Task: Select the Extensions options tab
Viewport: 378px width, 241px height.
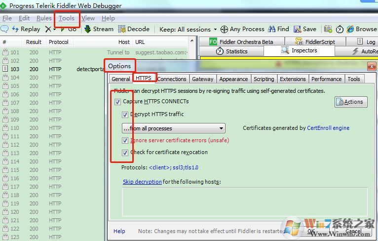Action: point(293,79)
